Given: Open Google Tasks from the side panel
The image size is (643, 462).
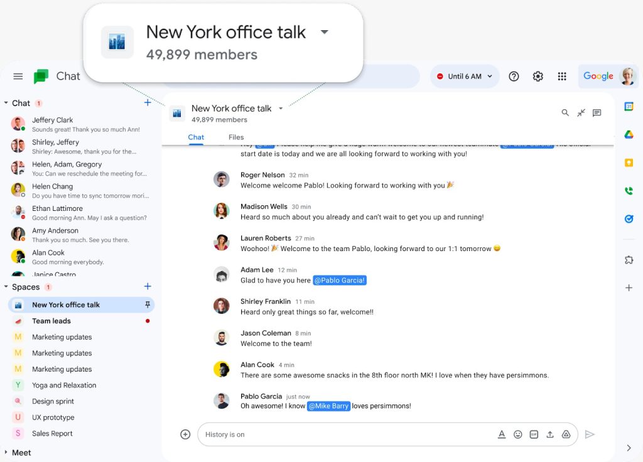Looking at the screenshot, I should (x=629, y=218).
